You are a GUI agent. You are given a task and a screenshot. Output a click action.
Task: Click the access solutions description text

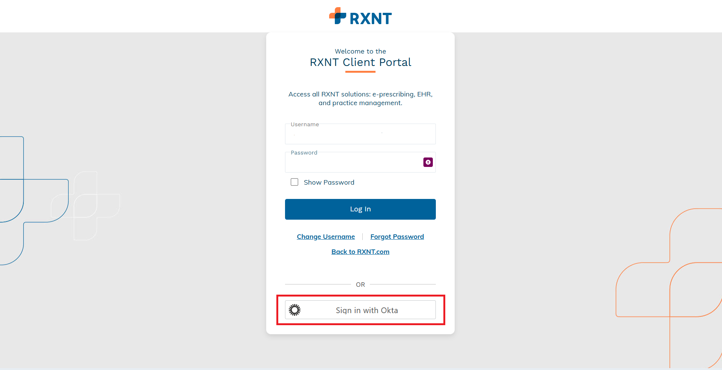[360, 98]
